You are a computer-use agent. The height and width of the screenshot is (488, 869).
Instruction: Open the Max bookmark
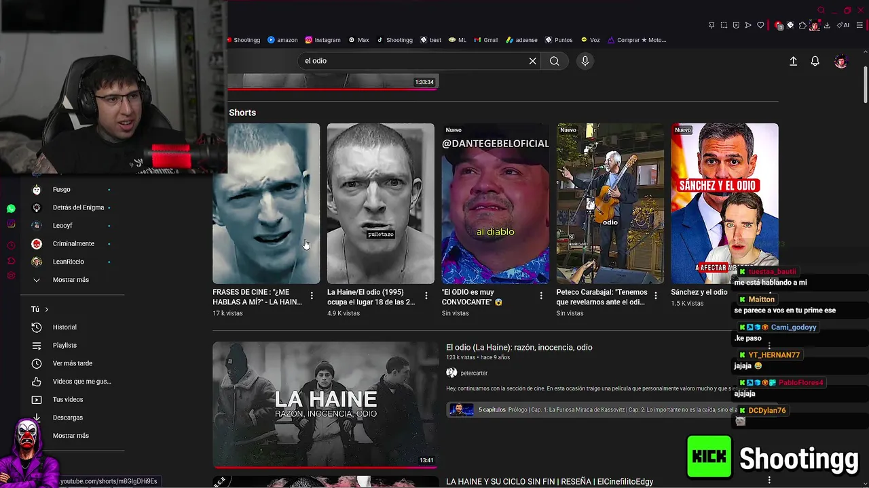pyautogui.click(x=358, y=40)
